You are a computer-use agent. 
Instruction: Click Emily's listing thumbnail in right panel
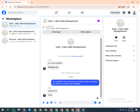pos(120,23)
